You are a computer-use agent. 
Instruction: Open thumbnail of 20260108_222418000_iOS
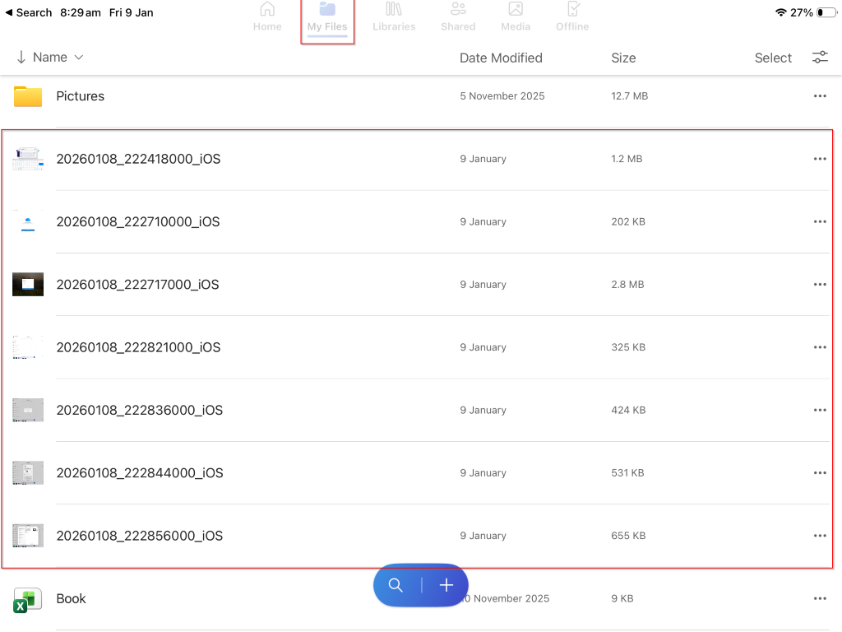[28, 159]
